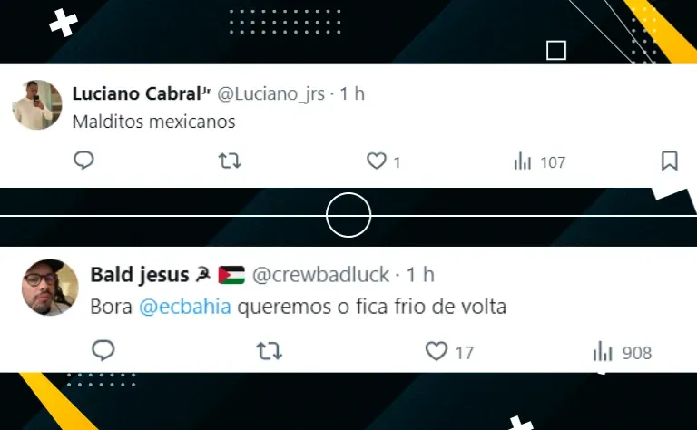
Task: Open the "Malditos mexicanos" tweet text
Action: [153, 122]
